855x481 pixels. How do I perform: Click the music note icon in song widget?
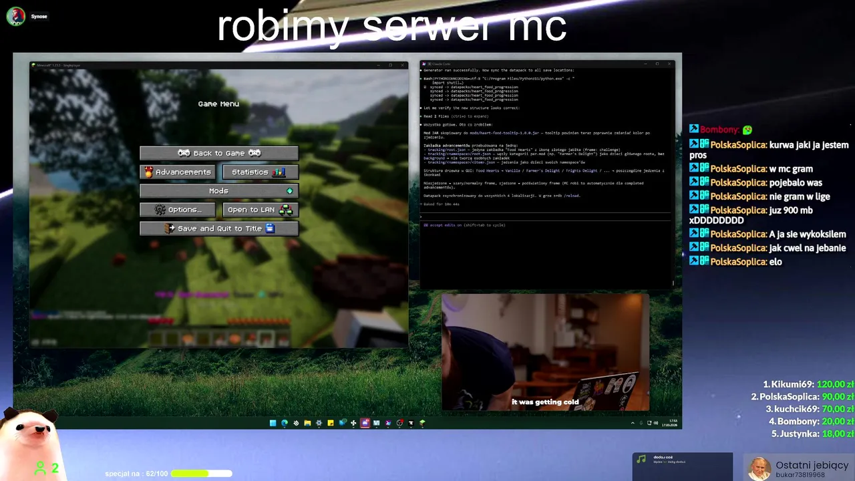(641, 460)
